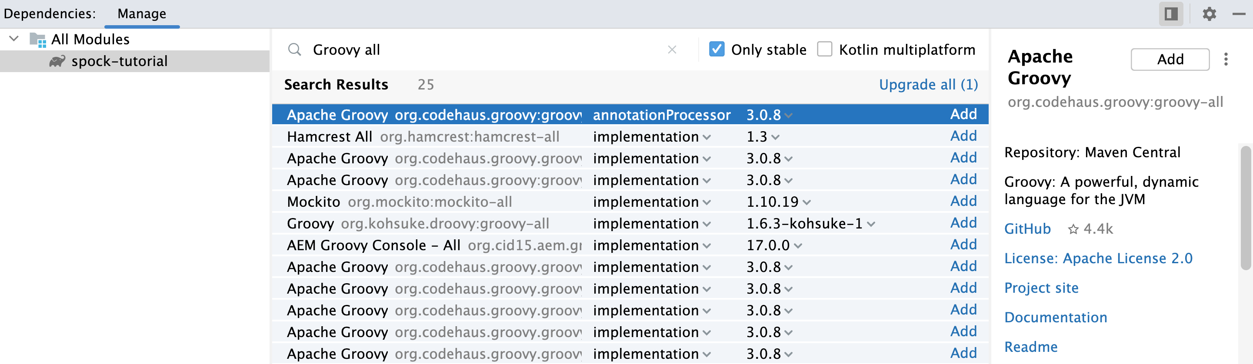Open the GitHub link
1253x364 pixels.
tap(1027, 229)
